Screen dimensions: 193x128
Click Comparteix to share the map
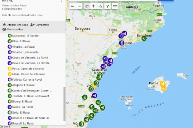coord(40,25)
